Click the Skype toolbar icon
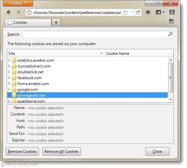The image size is (187, 168). click(172, 12)
